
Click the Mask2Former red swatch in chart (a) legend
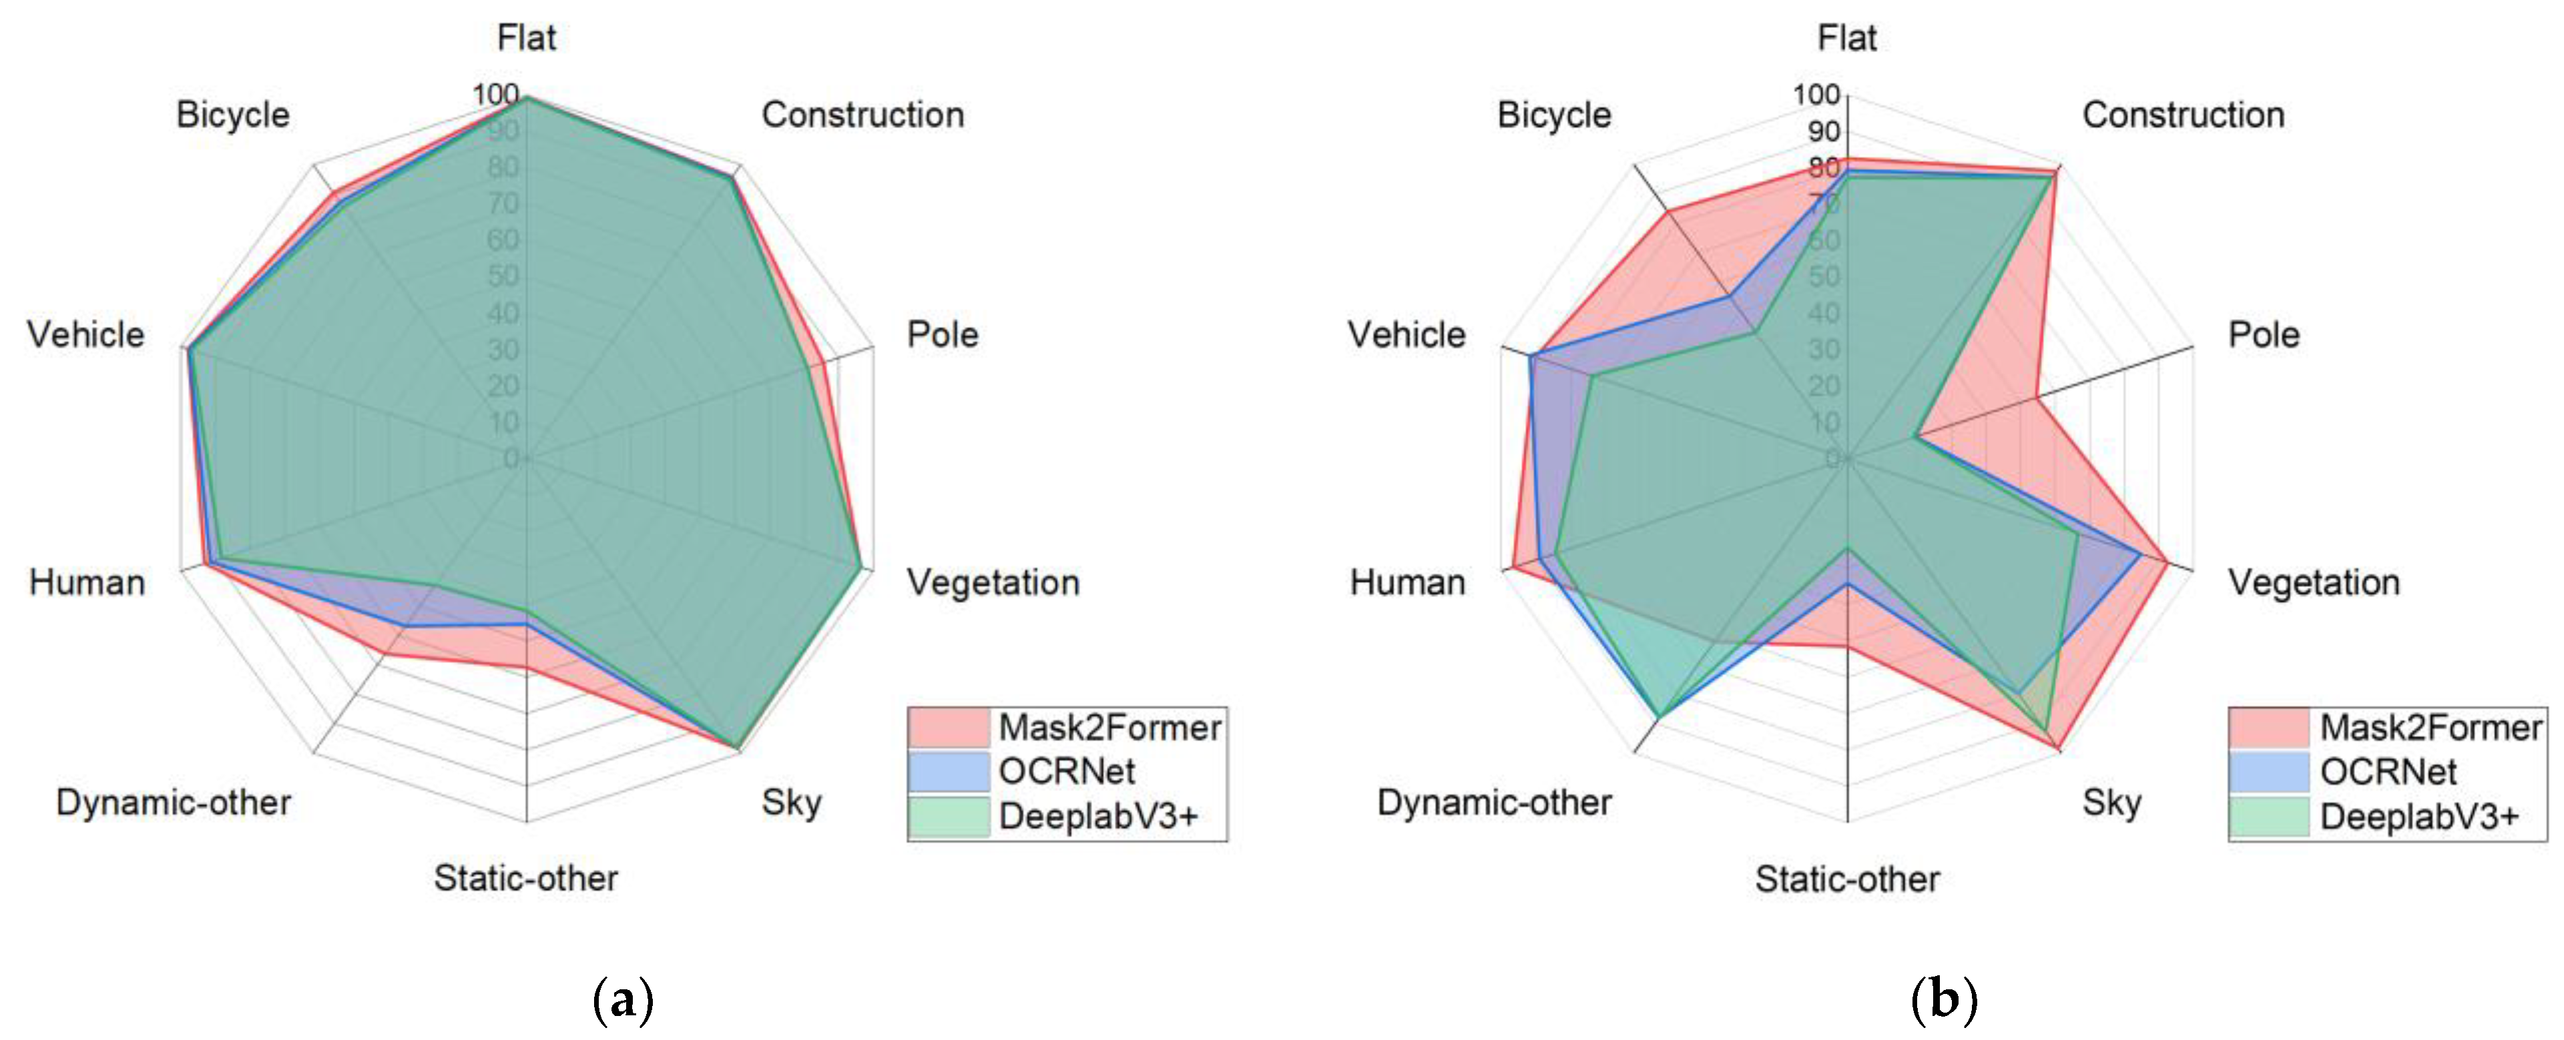point(949,728)
